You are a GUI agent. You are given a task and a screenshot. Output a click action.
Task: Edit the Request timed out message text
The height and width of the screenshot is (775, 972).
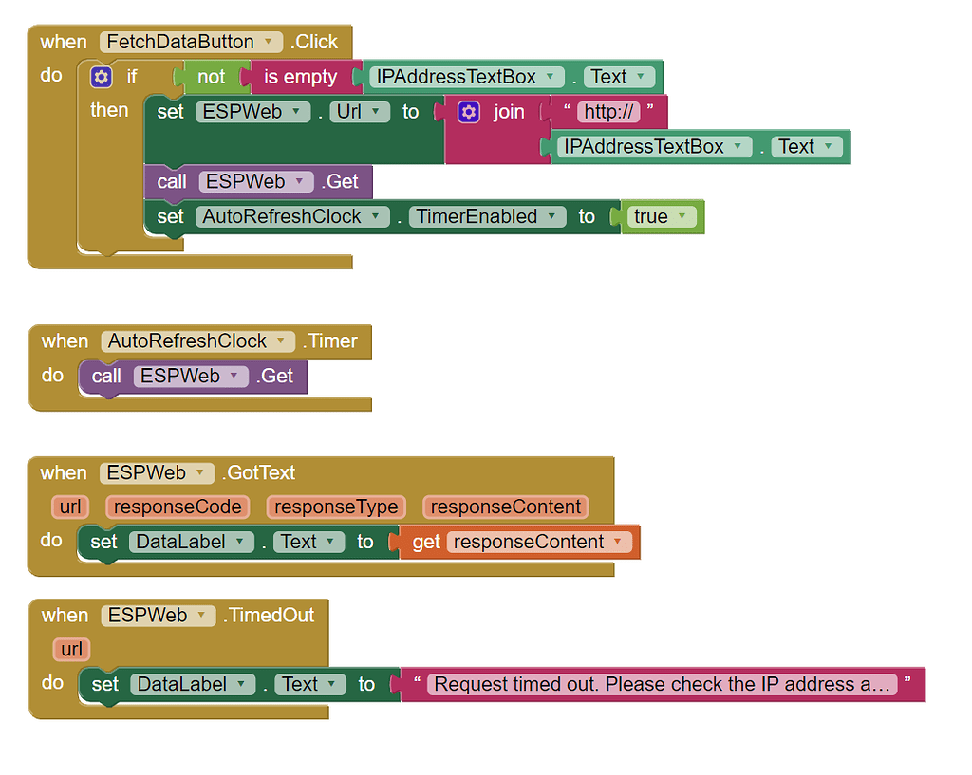[663, 683]
